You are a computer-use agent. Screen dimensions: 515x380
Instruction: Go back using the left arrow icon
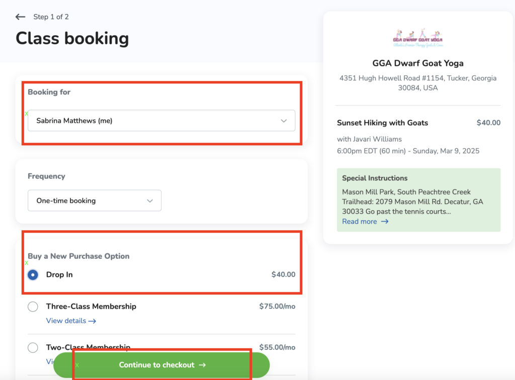20,17
